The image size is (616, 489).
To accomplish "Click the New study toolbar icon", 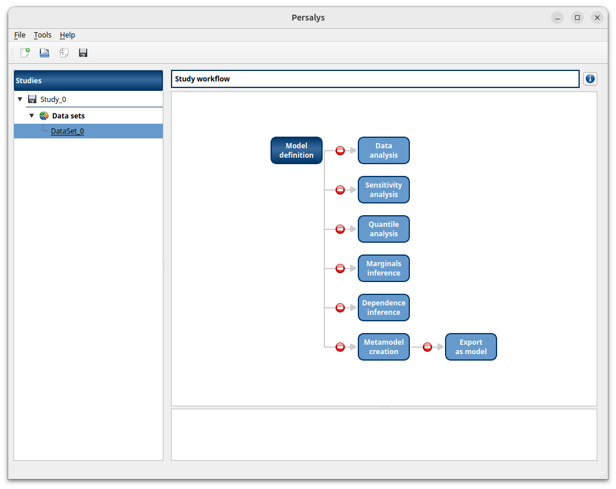I will (25, 53).
